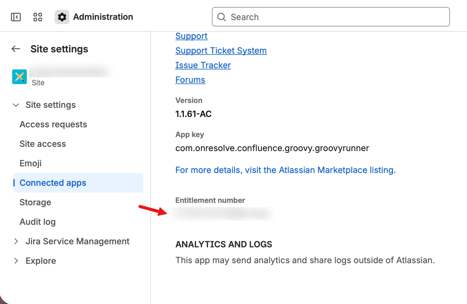Collapse the sidebar panel icon
The height and width of the screenshot is (304, 467).
point(16,17)
